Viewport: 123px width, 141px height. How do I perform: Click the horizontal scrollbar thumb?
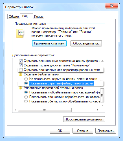(x=45, y=110)
